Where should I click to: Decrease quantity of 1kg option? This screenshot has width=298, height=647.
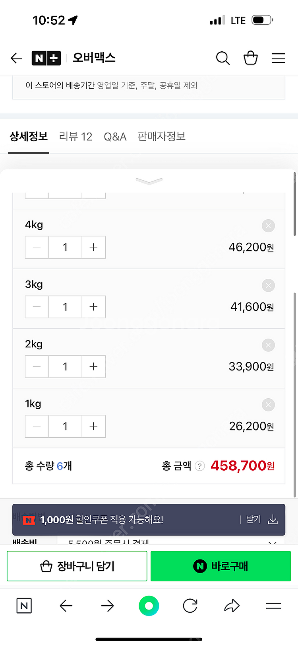tap(37, 426)
